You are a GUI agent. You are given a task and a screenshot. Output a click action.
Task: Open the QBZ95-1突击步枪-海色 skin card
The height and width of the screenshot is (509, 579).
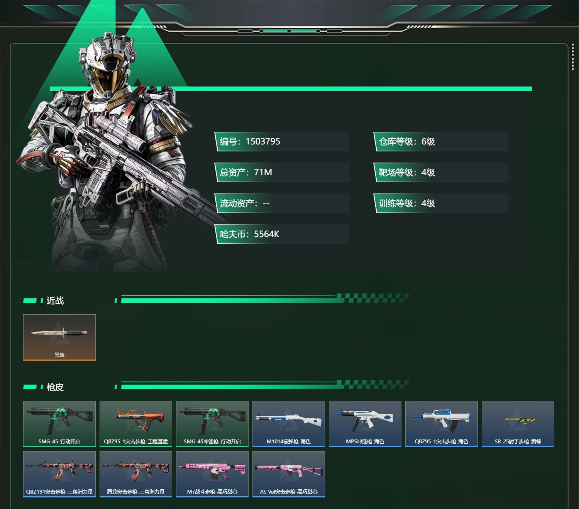[442, 424]
